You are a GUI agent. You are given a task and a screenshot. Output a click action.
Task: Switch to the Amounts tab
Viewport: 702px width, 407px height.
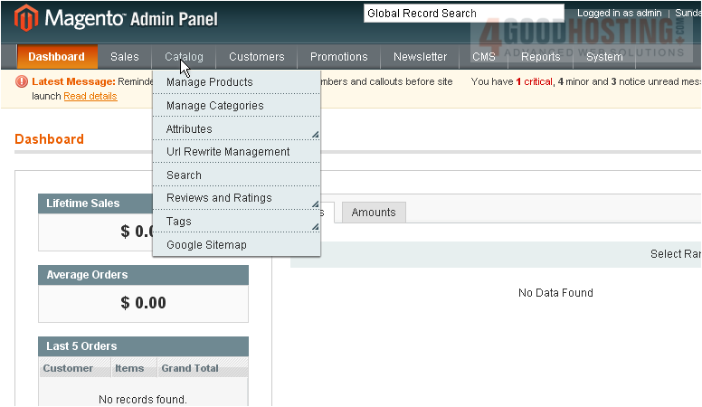pyautogui.click(x=374, y=213)
